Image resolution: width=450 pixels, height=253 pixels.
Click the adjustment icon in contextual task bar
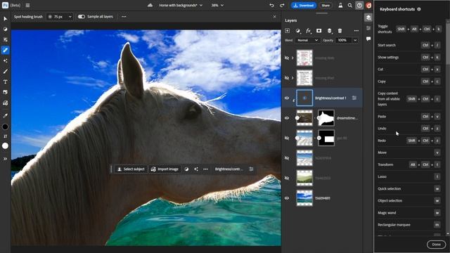[x=186, y=169]
